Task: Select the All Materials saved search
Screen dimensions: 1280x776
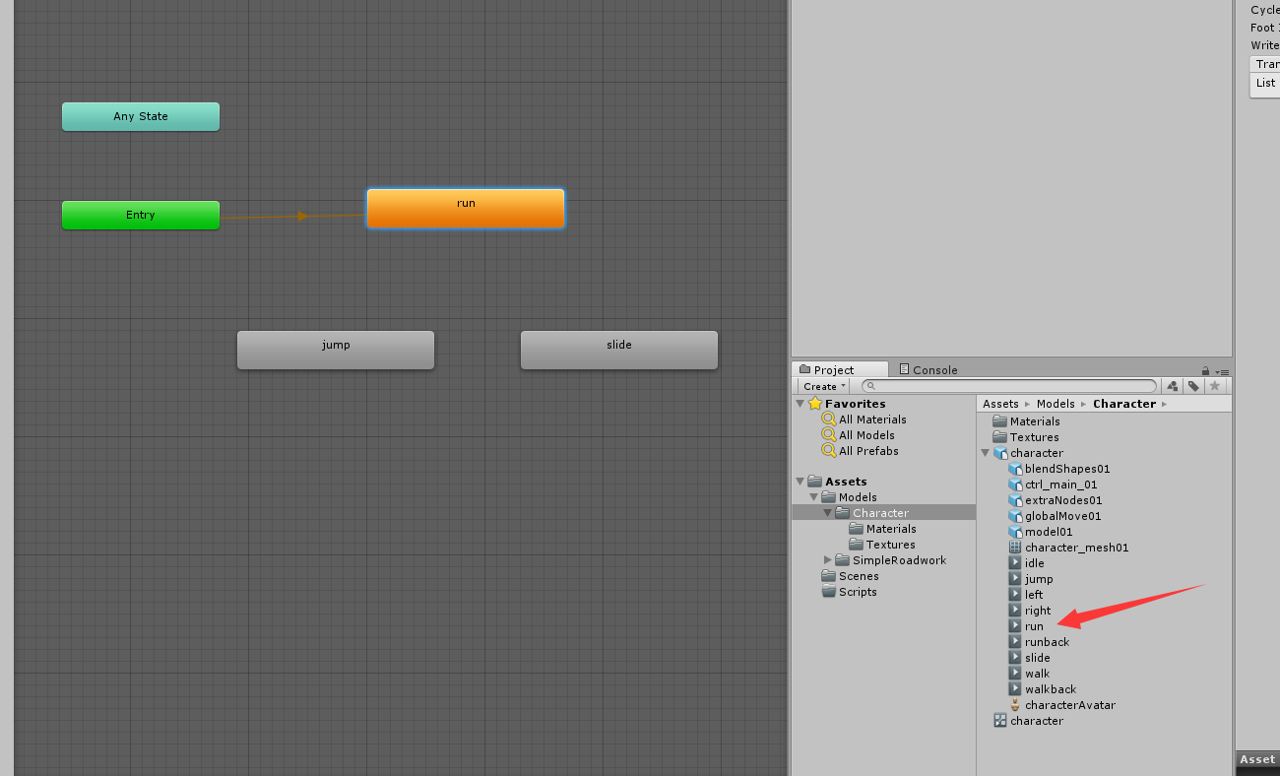Action: [864, 420]
